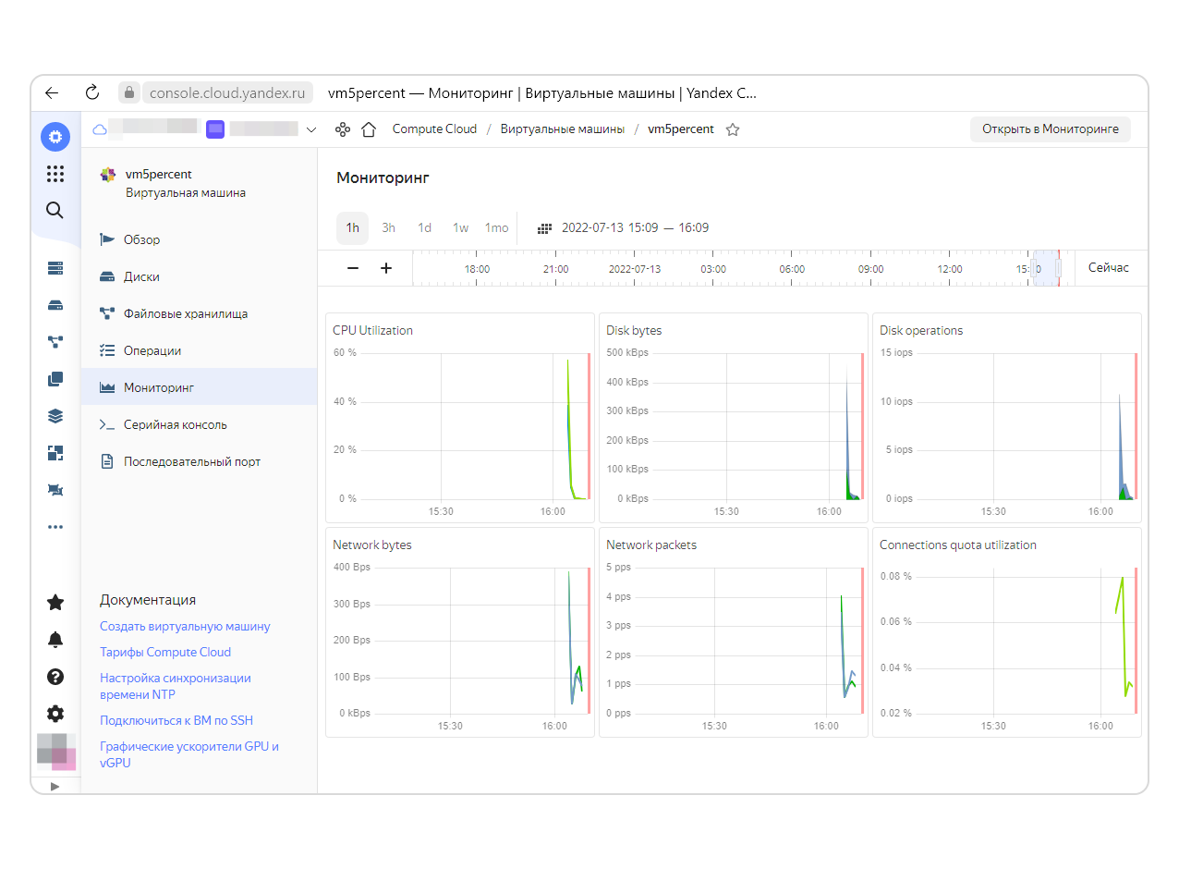Open the network nodes icon in left rail
Viewport: 1179px width, 869px height.
[x=55, y=342]
